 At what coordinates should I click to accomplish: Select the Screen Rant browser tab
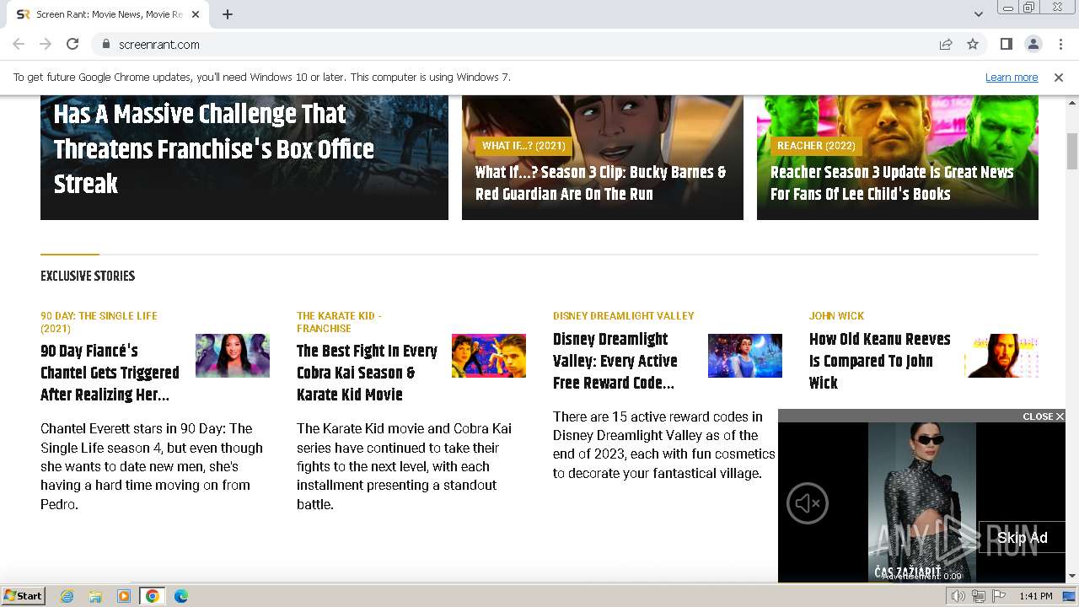[110, 14]
